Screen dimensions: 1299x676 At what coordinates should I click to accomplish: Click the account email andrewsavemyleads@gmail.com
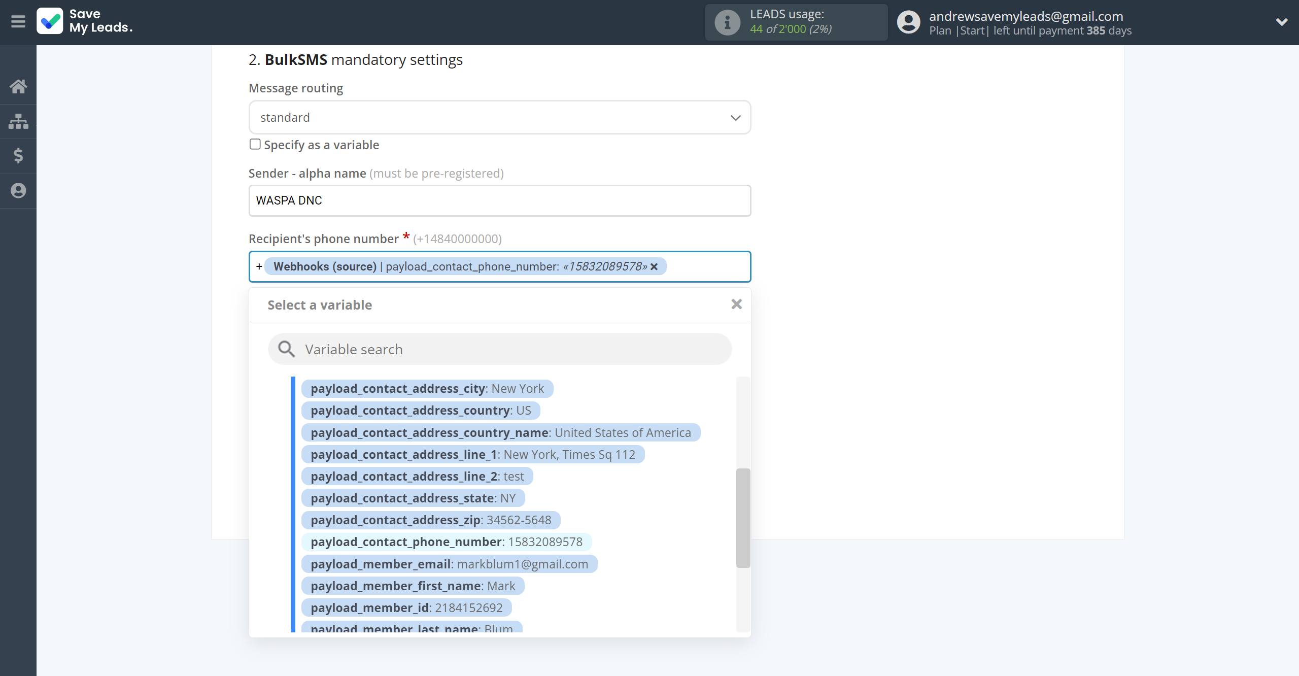[x=1026, y=16]
